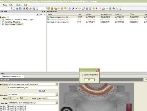The image size is (147, 111).
Task: Click the New package icon in toolbar
Action: click(x=14, y=8)
